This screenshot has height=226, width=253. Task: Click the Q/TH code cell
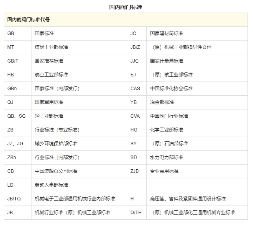click(137, 213)
